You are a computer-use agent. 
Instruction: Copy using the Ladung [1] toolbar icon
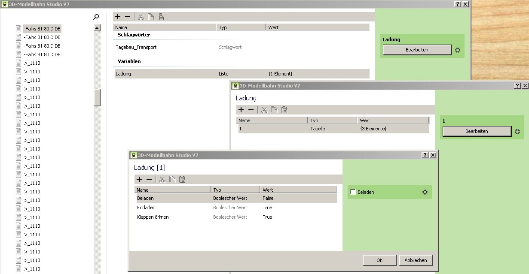coord(172,179)
